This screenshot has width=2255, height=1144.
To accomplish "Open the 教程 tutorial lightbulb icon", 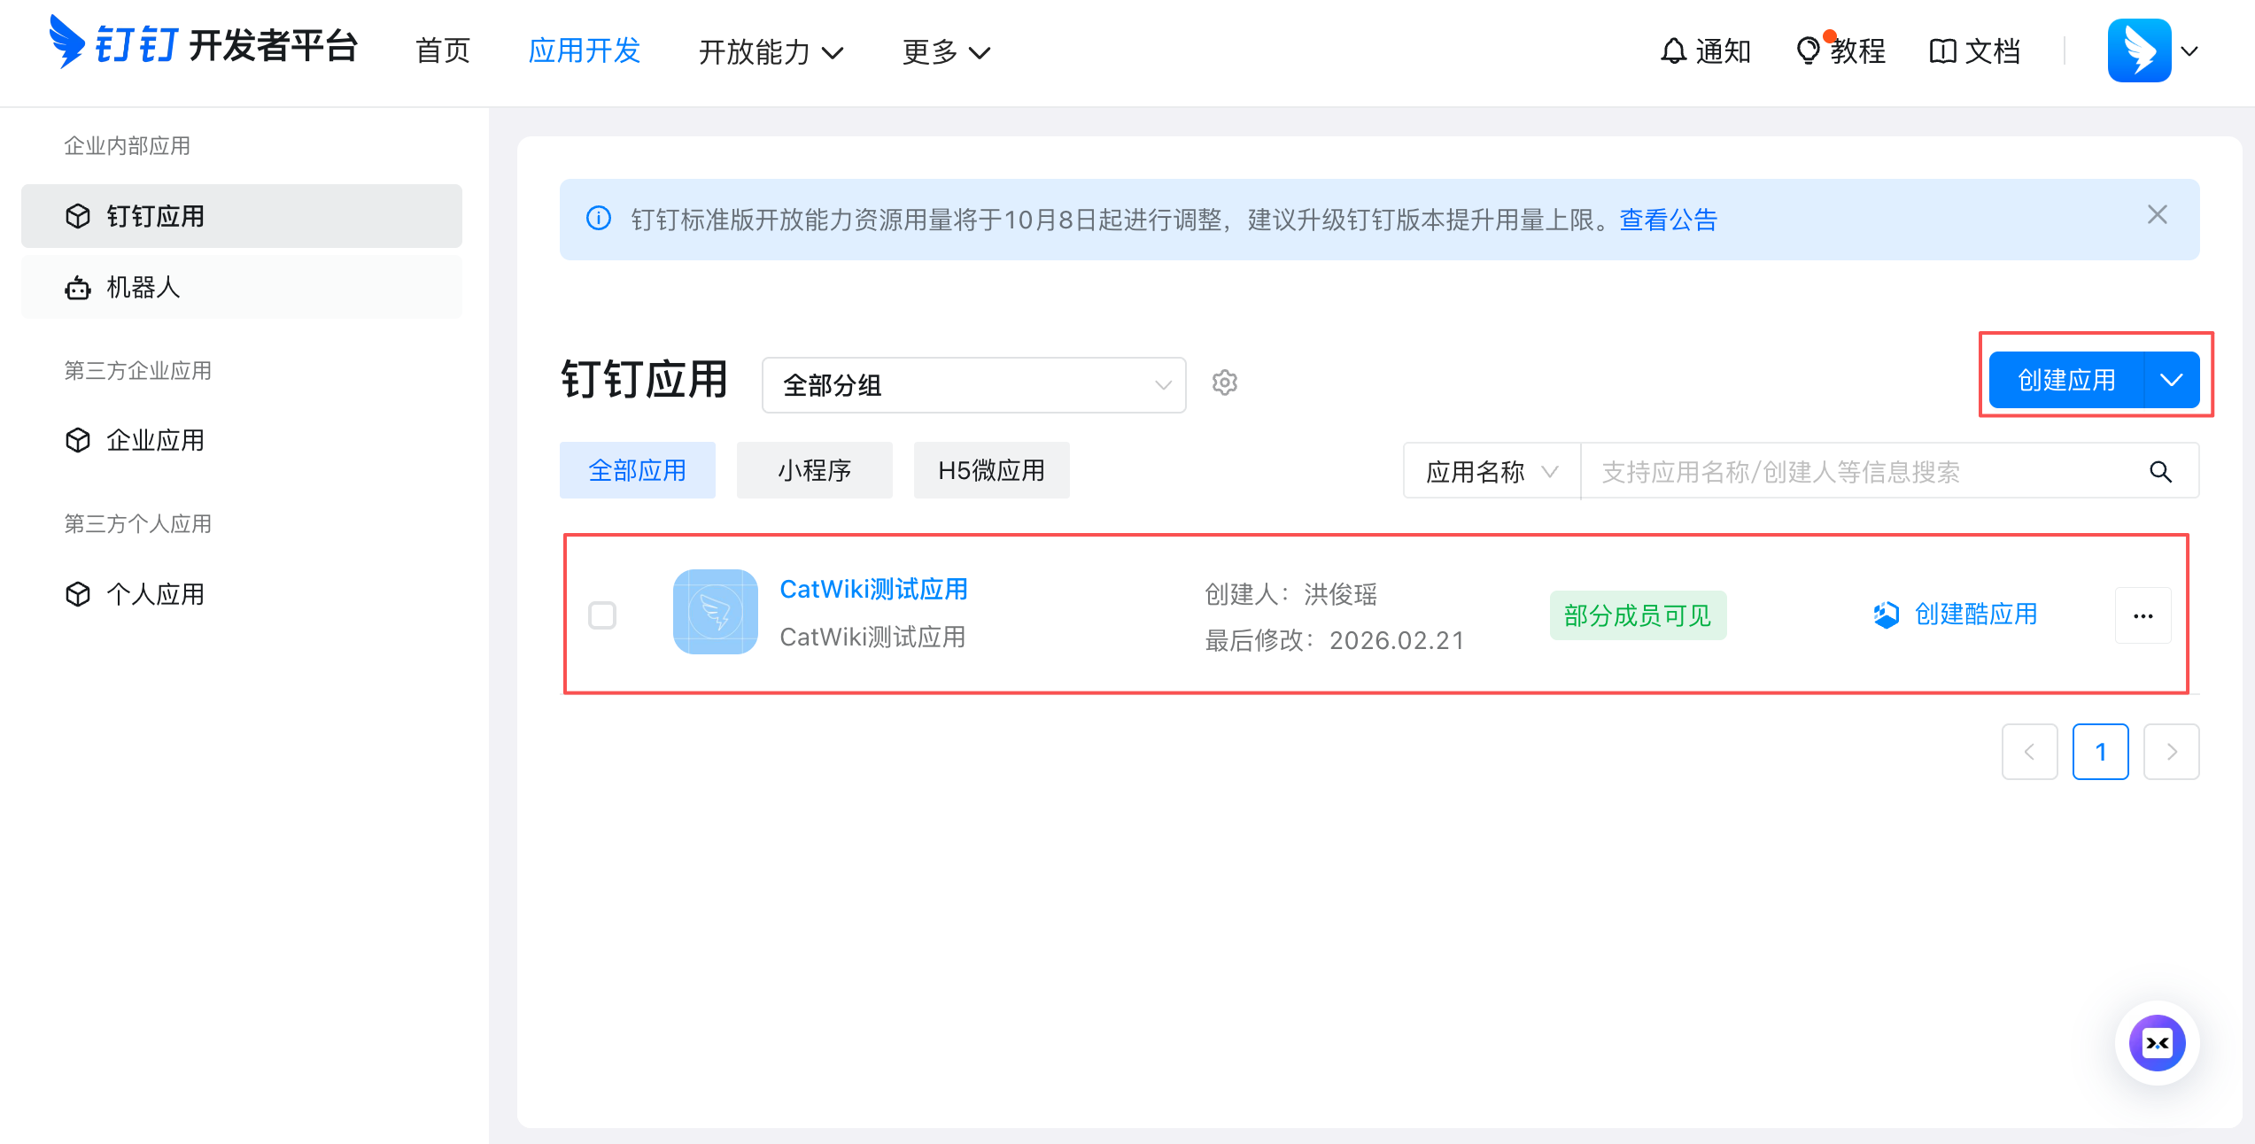I will coord(1807,51).
